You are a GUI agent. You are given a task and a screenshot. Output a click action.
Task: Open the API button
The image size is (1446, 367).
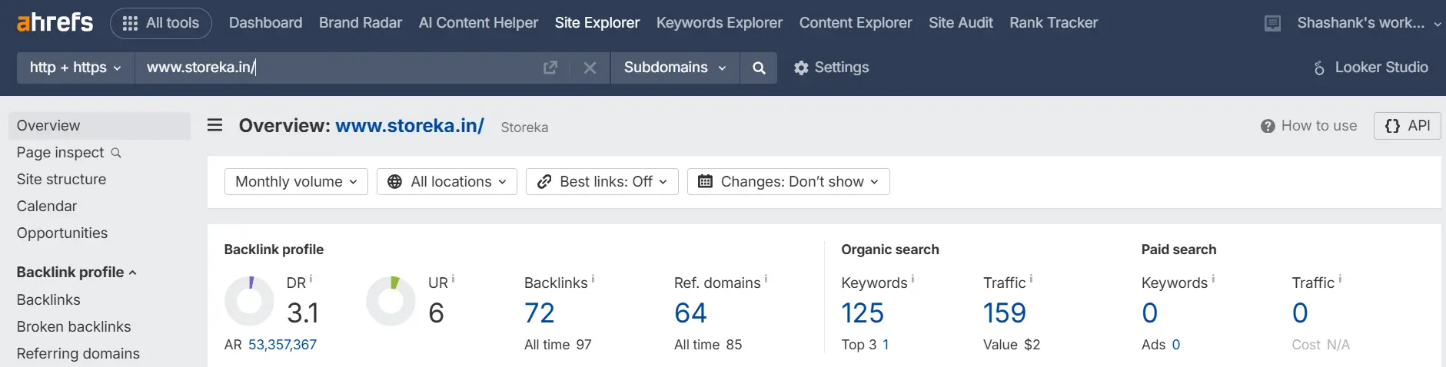tap(1408, 126)
